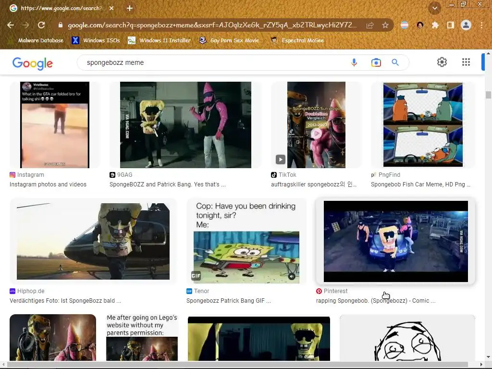Open Google quick settings gear
The height and width of the screenshot is (369, 492).
[442, 62]
